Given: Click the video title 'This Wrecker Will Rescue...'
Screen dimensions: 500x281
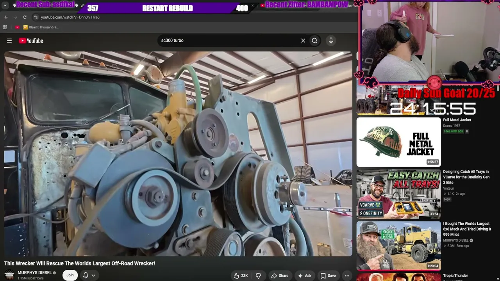Looking at the screenshot, I should [x=80, y=263].
